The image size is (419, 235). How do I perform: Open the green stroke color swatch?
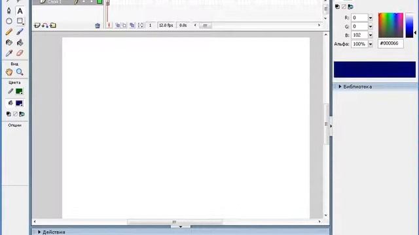(x=19, y=91)
